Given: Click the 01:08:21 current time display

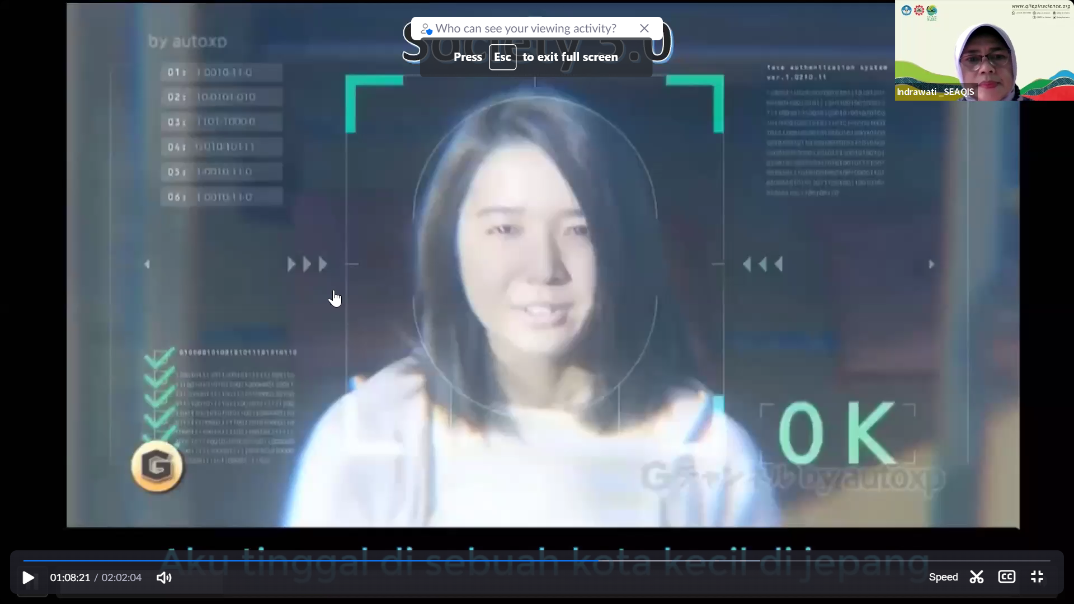Looking at the screenshot, I should [x=70, y=577].
